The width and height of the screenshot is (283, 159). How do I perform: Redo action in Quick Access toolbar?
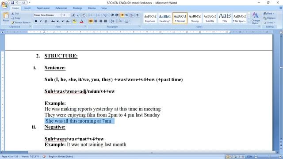tap(23, 3)
